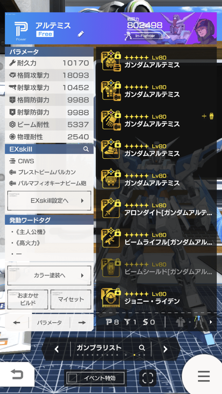
Task: Click the shirt-shaped icon in parts footer
Action: (180, 322)
